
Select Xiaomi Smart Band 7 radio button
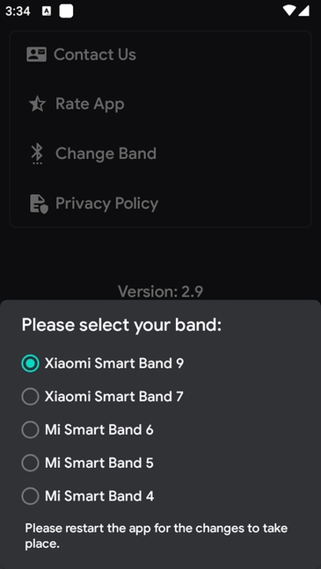click(x=30, y=396)
